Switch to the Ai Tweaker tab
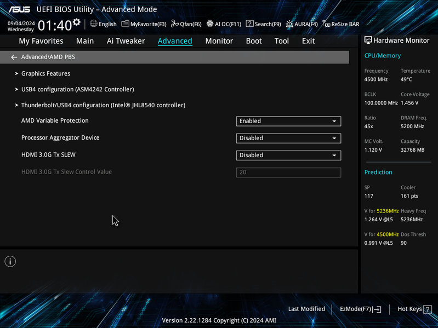The height and width of the screenshot is (328, 438). tap(126, 41)
